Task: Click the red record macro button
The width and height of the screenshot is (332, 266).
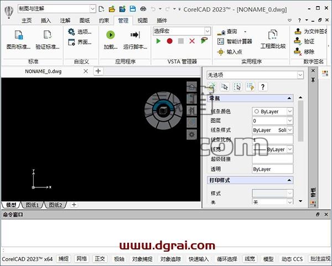Action: [169, 41]
